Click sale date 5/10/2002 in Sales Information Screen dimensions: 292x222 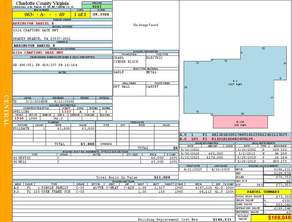190,150
